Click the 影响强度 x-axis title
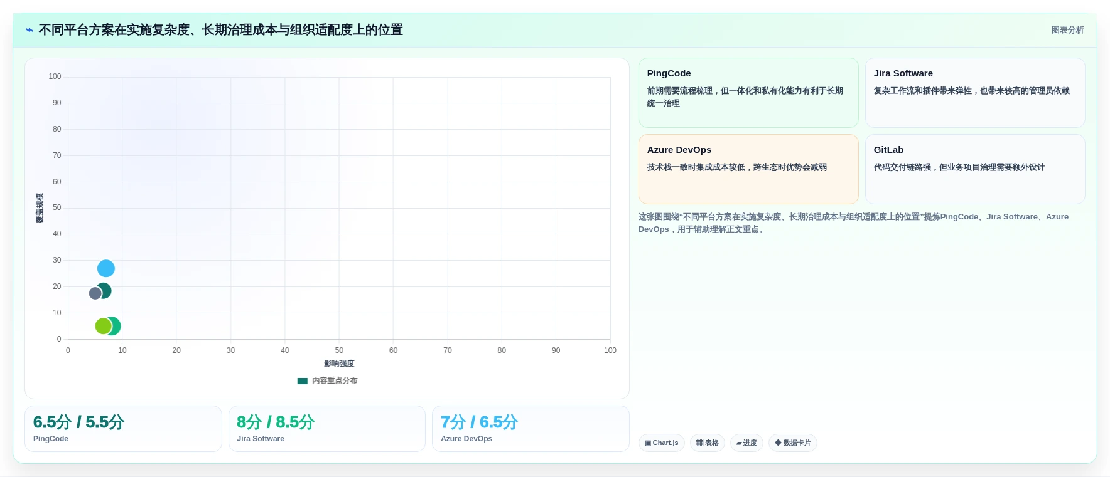Viewport: 1110px width, 477px height. pos(339,364)
